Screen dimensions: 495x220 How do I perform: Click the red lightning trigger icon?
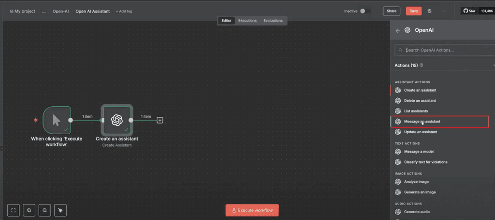pyautogui.click(x=36, y=120)
